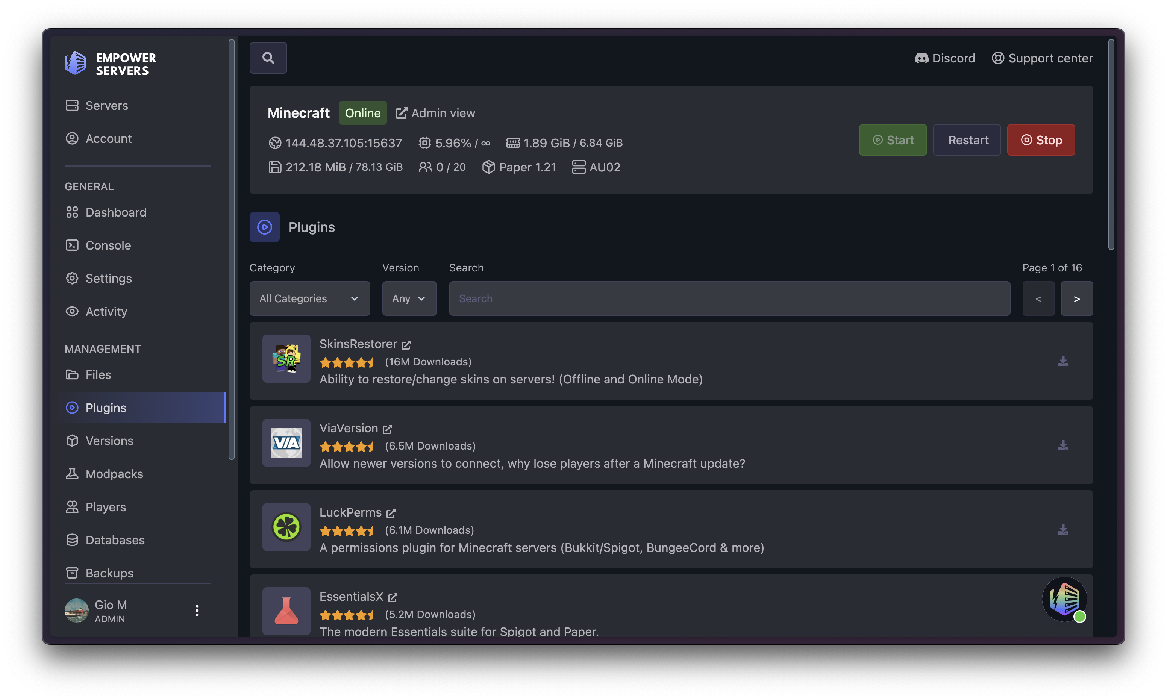
Task: Click inside the plugin Search field
Action: (x=729, y=298)
